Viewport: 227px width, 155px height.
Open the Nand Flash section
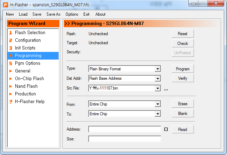33,86
